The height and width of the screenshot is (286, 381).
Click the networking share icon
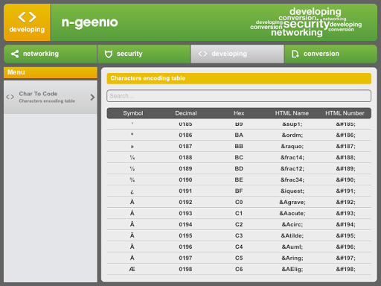(15, 54)
